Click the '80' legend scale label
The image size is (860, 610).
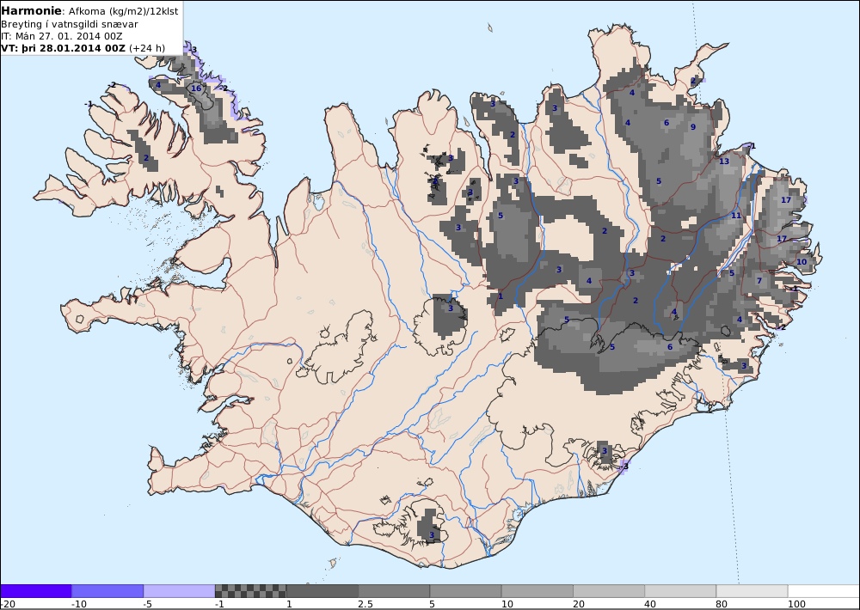(722, 604)
